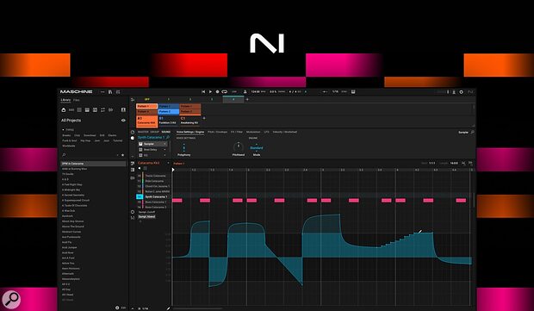Click the NI logo in header corner
The image size is (534, 311).
(x=470, y=92)
